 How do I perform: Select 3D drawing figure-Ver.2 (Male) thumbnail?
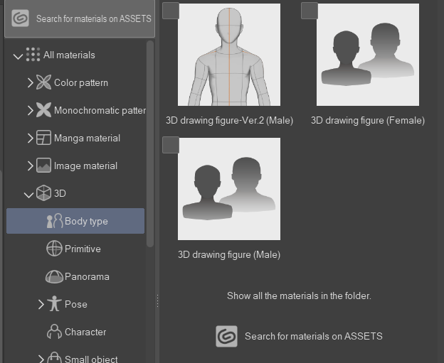(229, 55)
